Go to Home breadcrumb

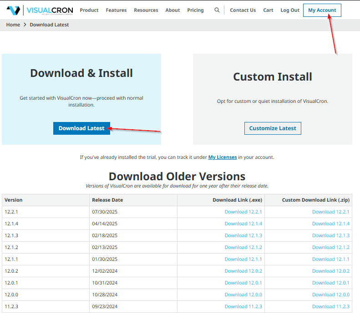tap(13, 25)
